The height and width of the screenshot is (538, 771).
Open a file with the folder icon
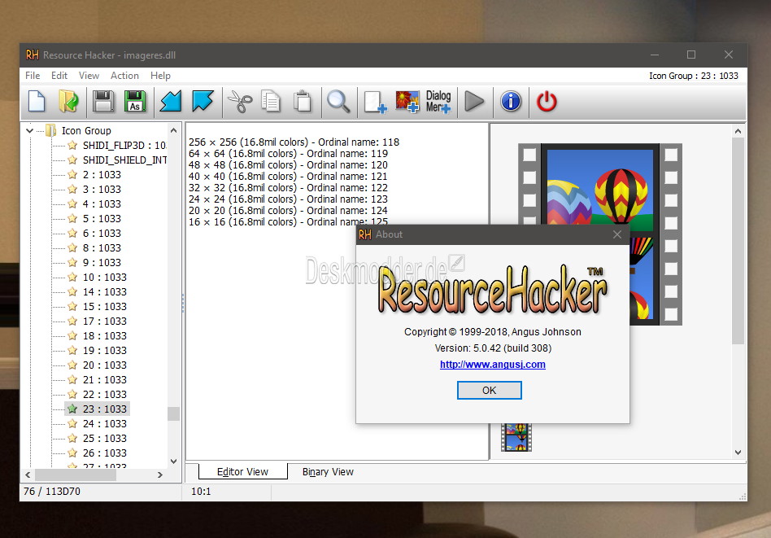68,102
